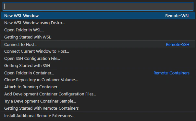
Task: Open Getting Started with WSL
Action: pos(98,37)
